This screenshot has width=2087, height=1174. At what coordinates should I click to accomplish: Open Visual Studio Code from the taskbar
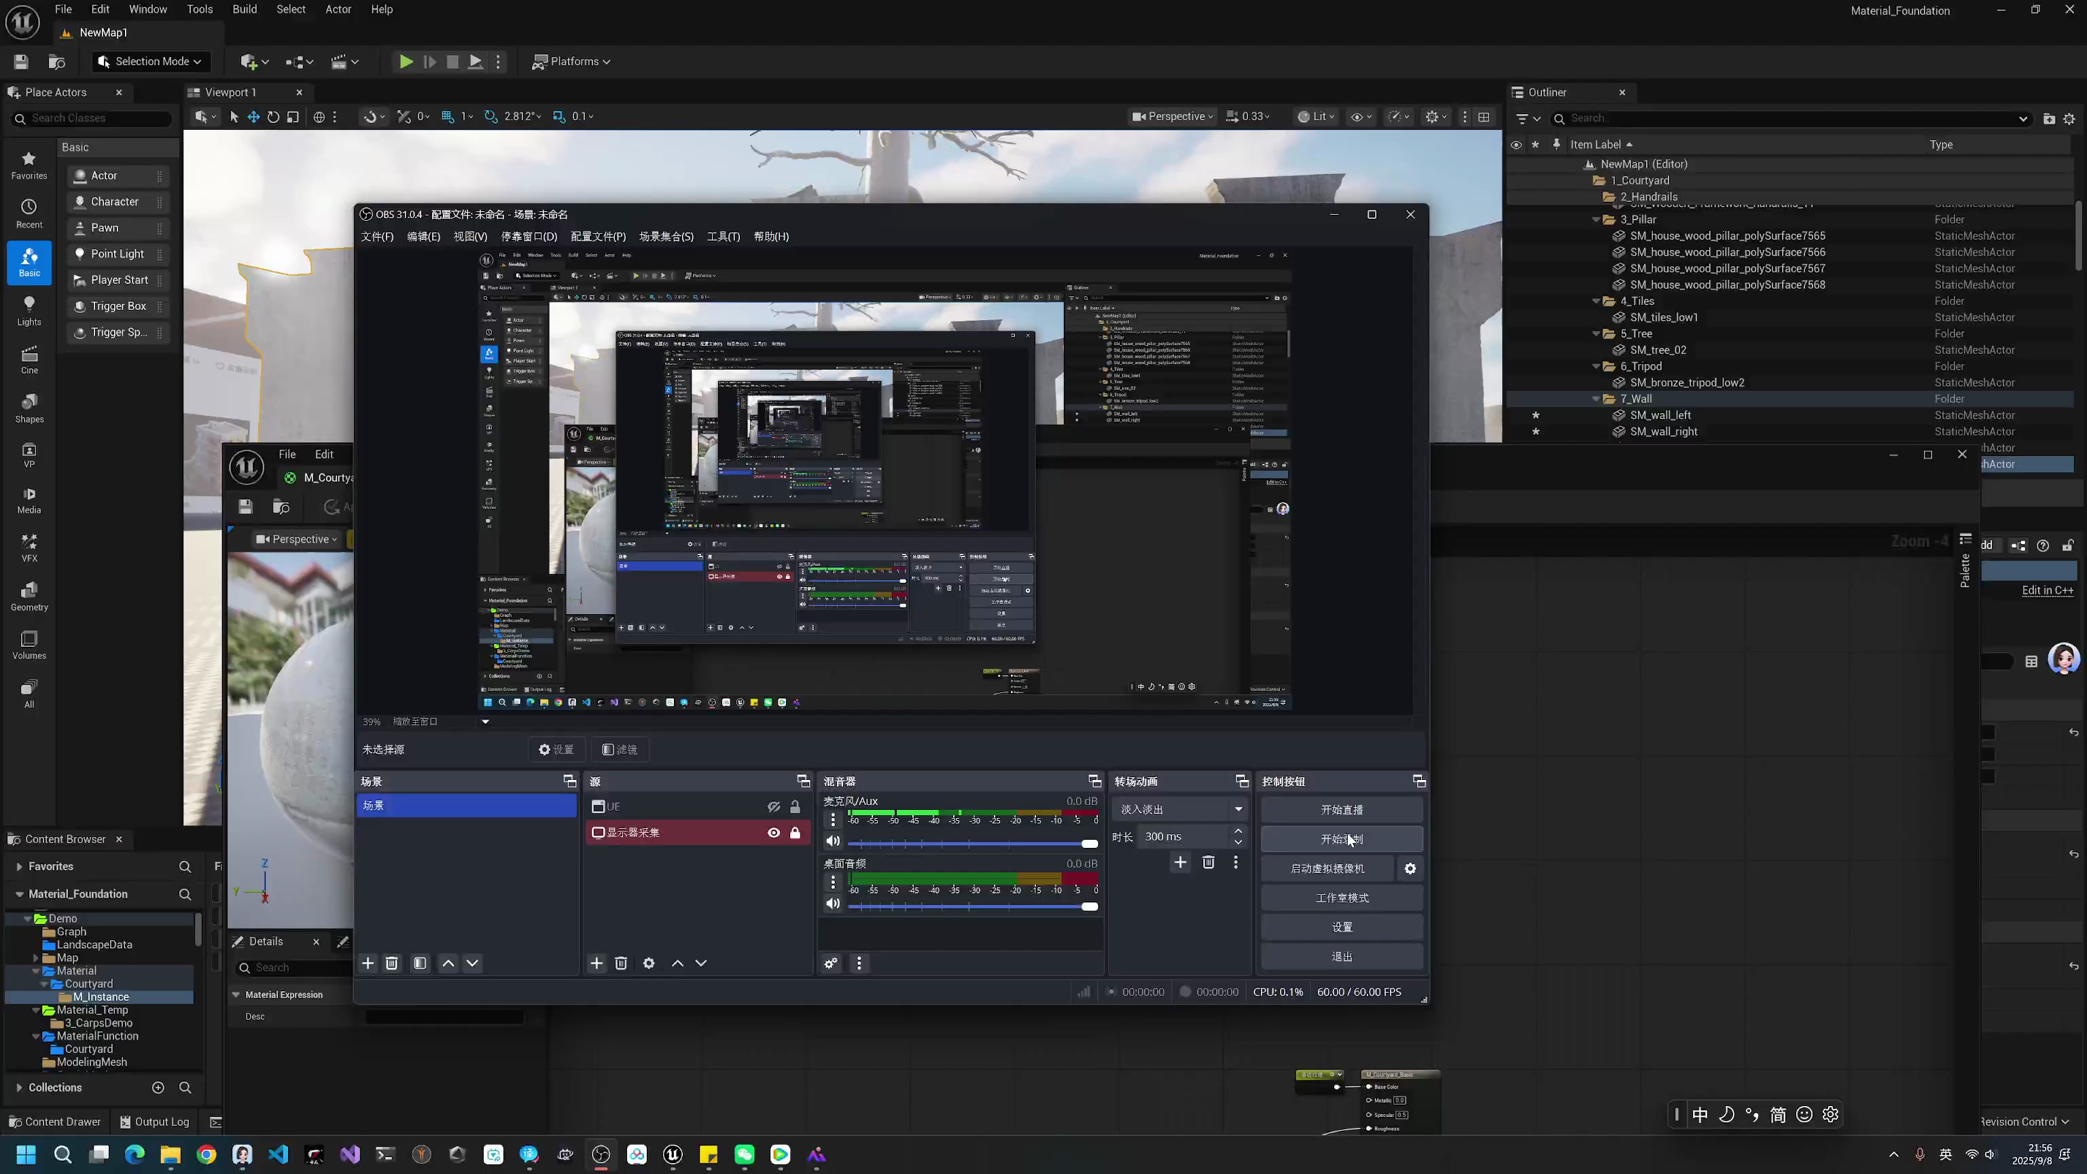point(278,1154)
